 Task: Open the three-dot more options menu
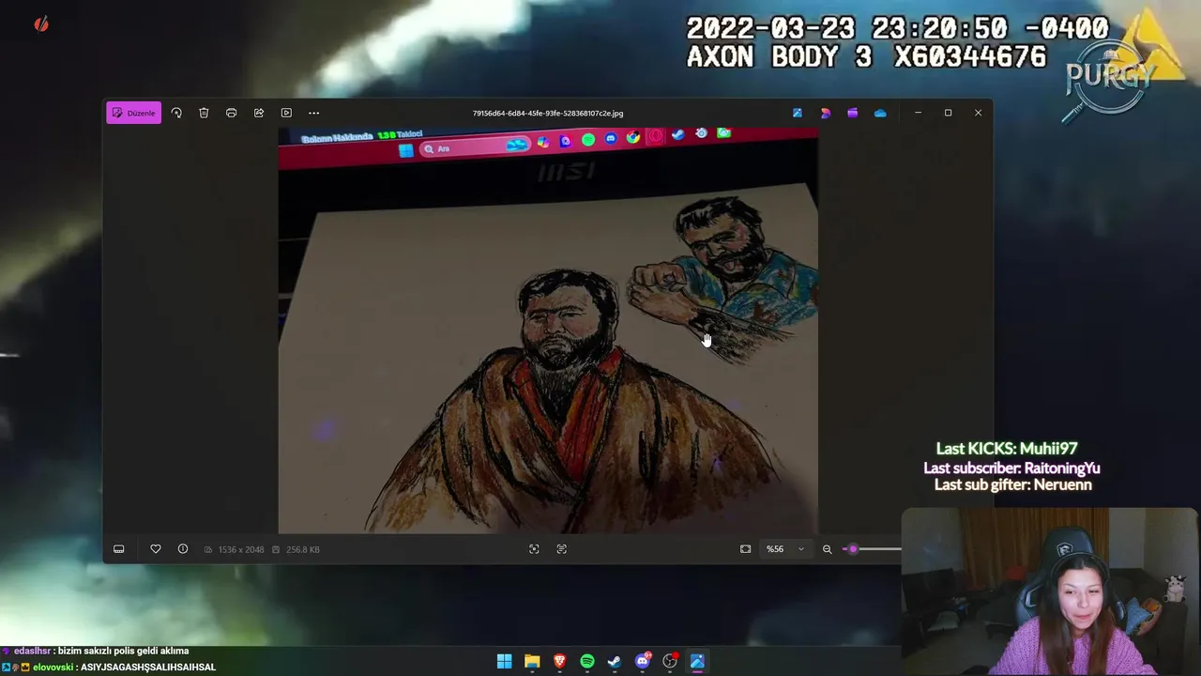tap(314, 113)
